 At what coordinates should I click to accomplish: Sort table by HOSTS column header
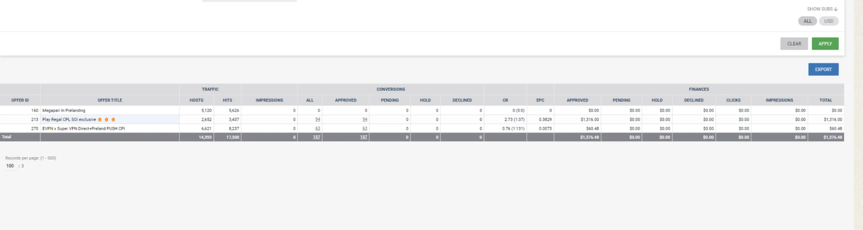point(196,100)
